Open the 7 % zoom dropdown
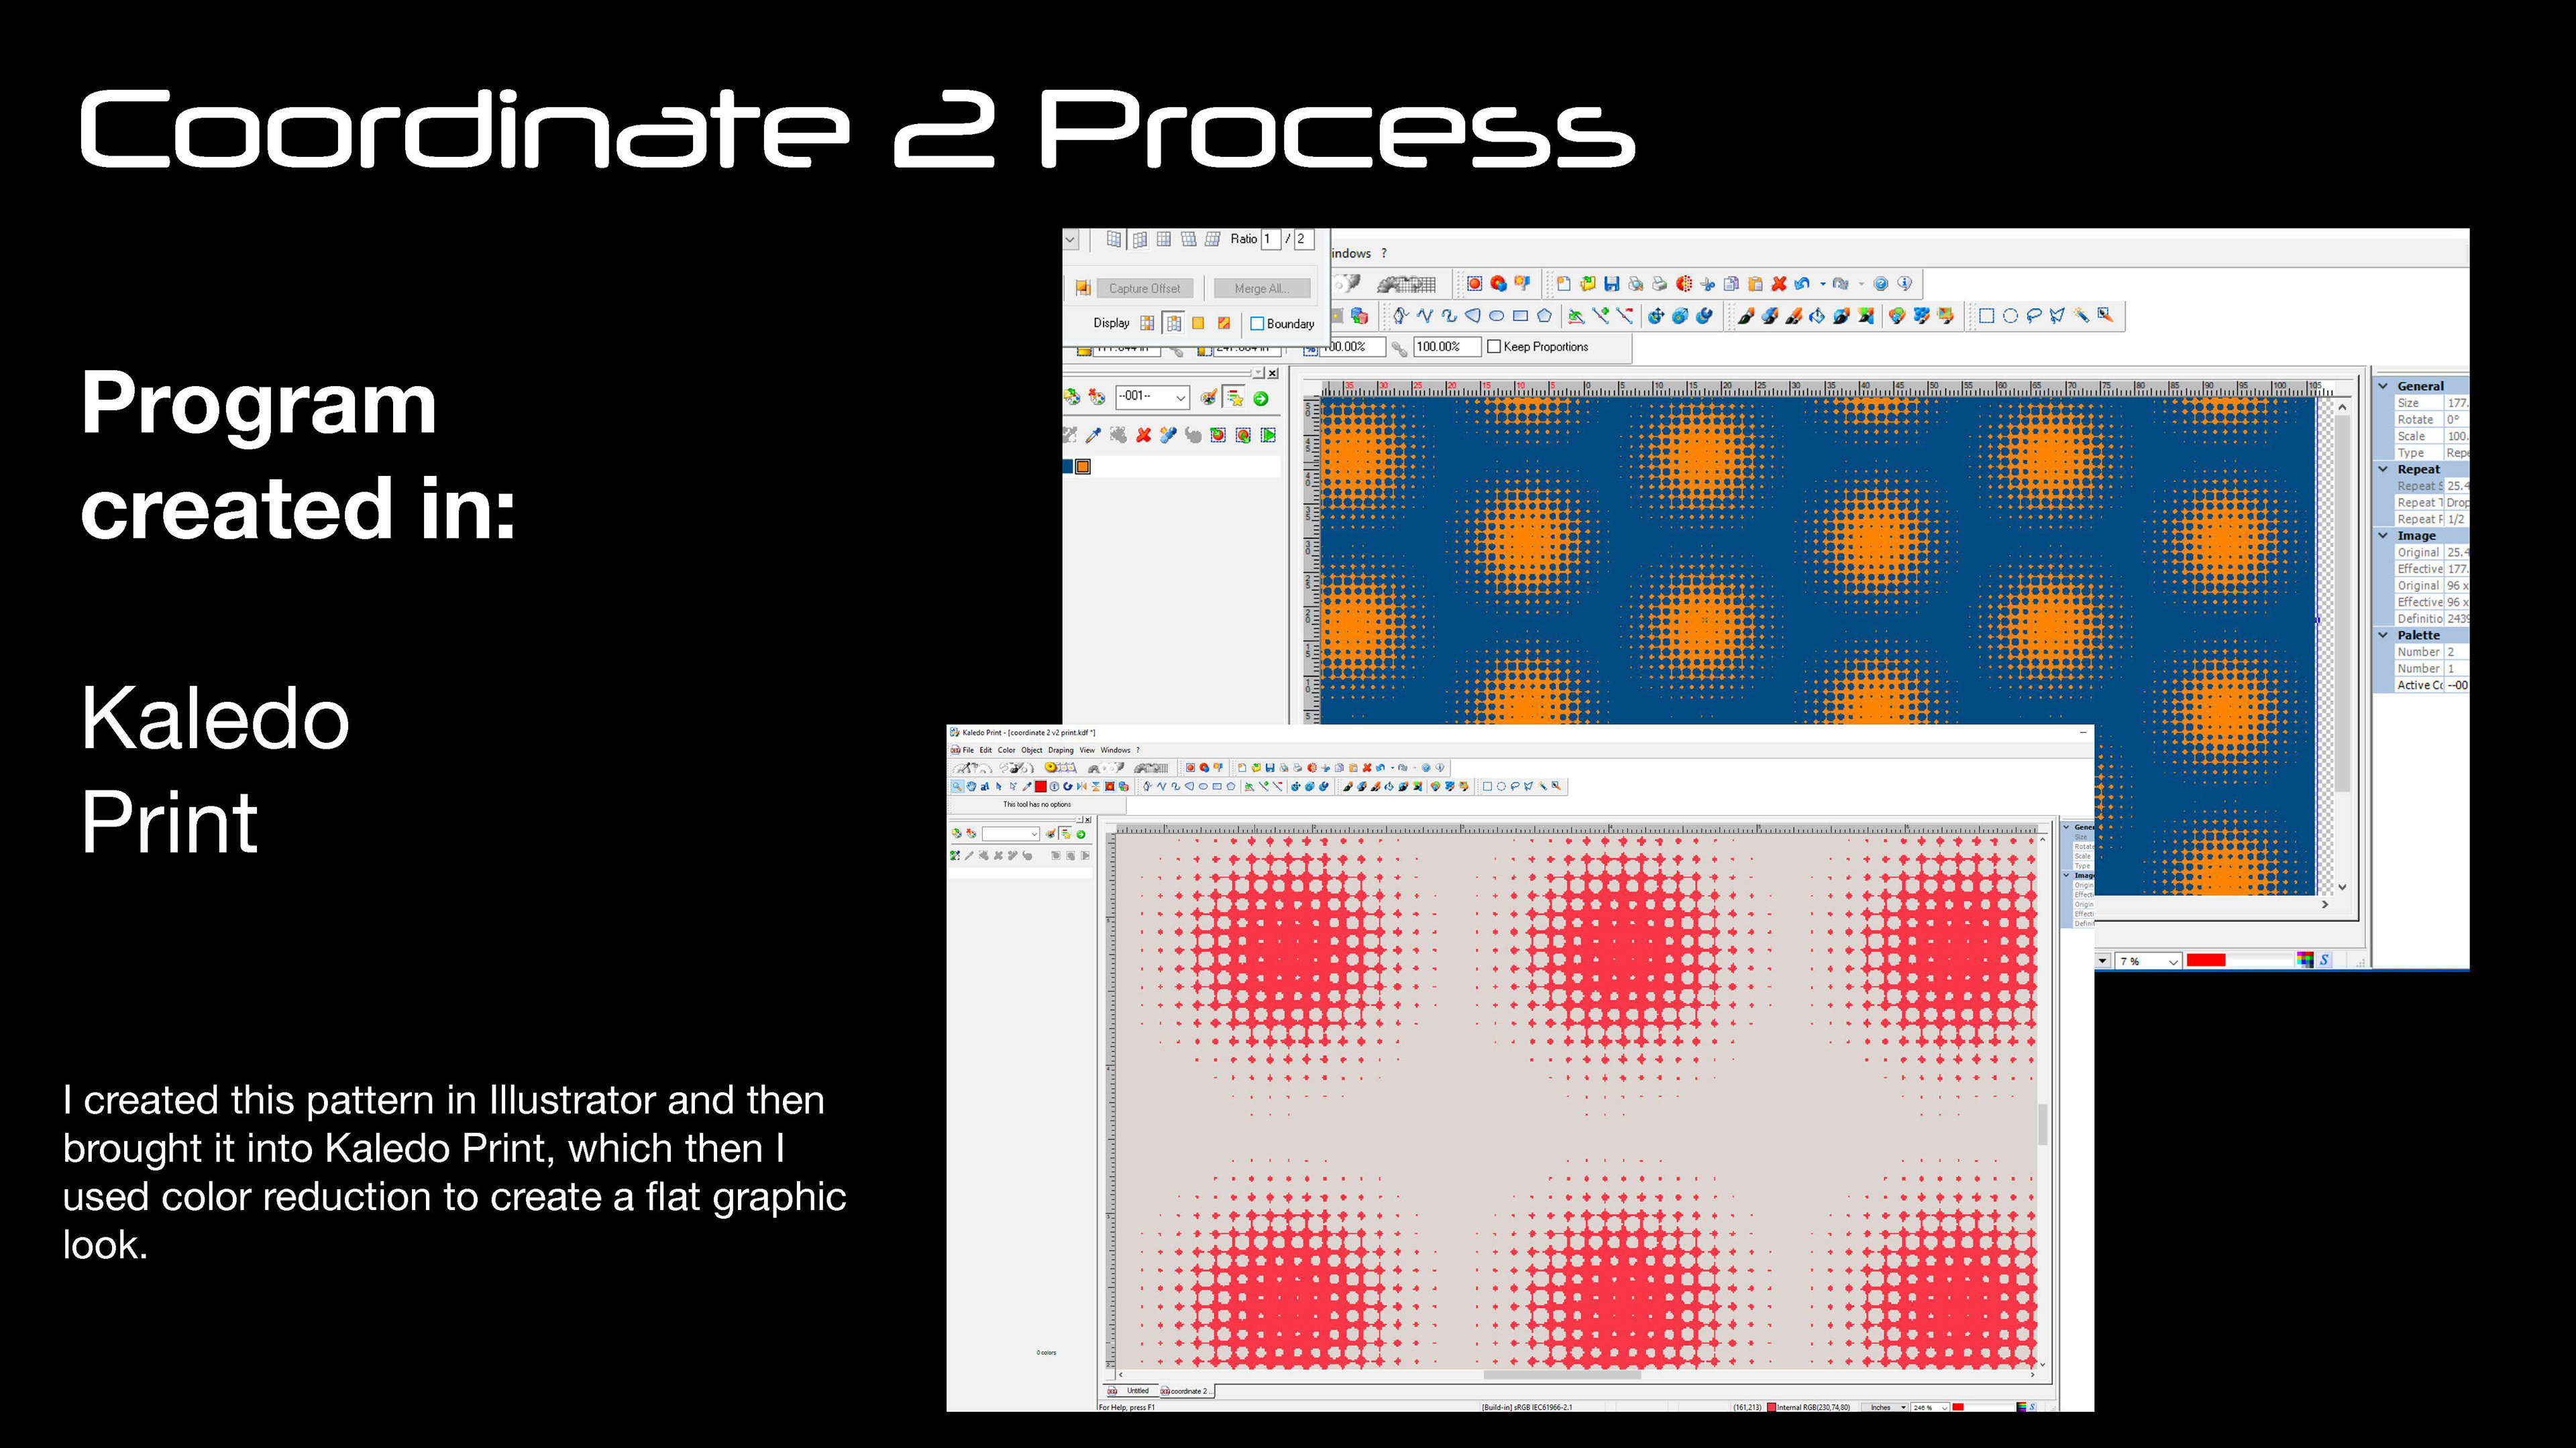The width and height of the screenshot is (2576, 1448). [x=2173, y=961]
